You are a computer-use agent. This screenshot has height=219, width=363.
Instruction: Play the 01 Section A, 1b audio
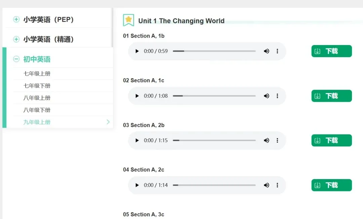(137, 51)
